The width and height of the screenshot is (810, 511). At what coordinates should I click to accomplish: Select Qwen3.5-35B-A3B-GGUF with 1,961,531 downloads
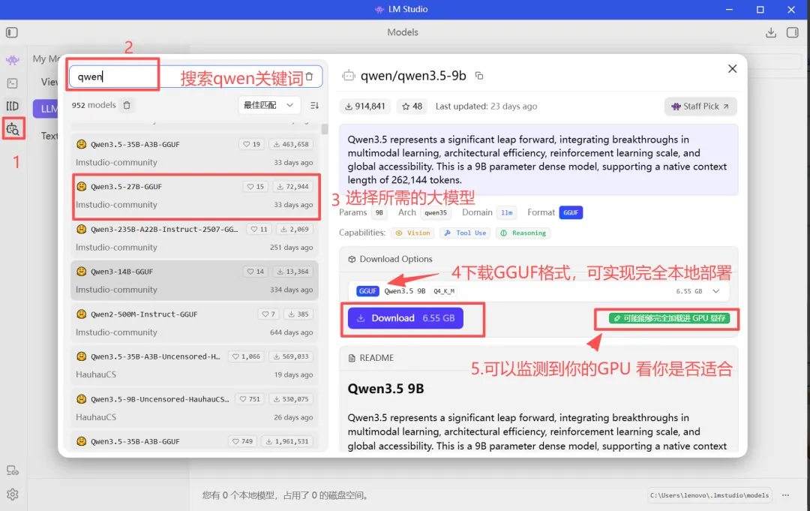195,442
